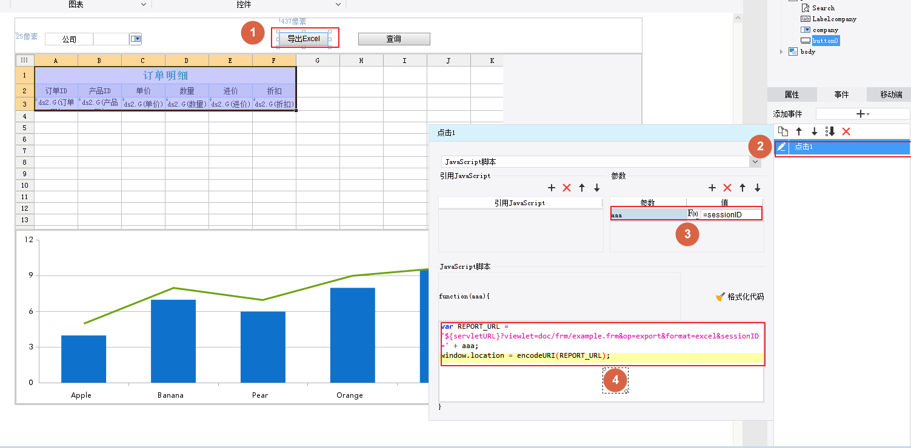Screen dimensions: 911x448
Task: Expand the body node in widget tree
Action: click(x=782, y=51)
